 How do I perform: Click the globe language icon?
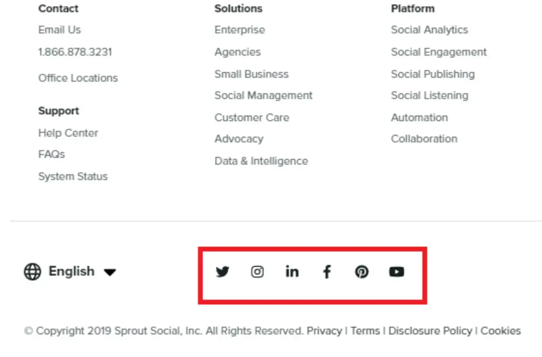(32, 271)
